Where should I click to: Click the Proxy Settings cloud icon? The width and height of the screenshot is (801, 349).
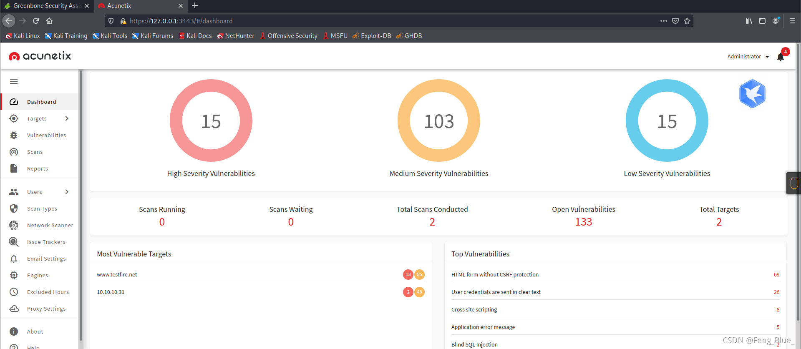(14, 309)
